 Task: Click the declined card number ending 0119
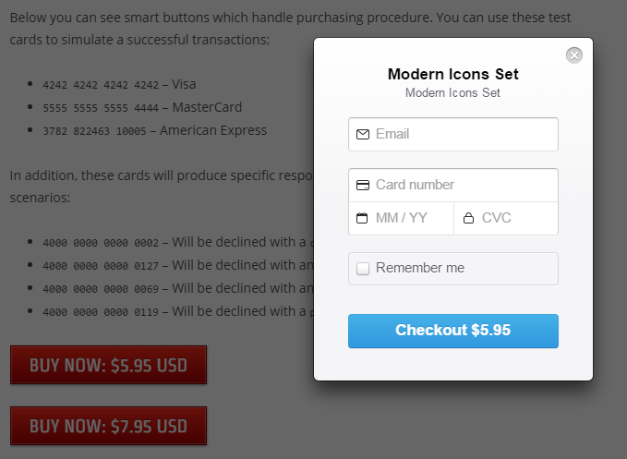pos(101,312)
